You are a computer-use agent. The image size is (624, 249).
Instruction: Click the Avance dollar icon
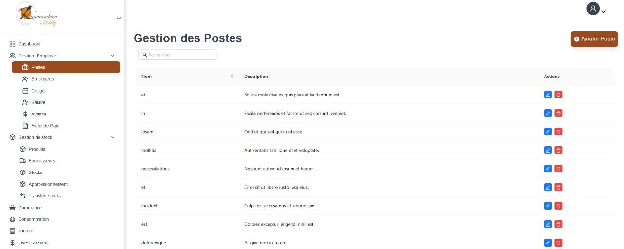[x=25, y=114]
